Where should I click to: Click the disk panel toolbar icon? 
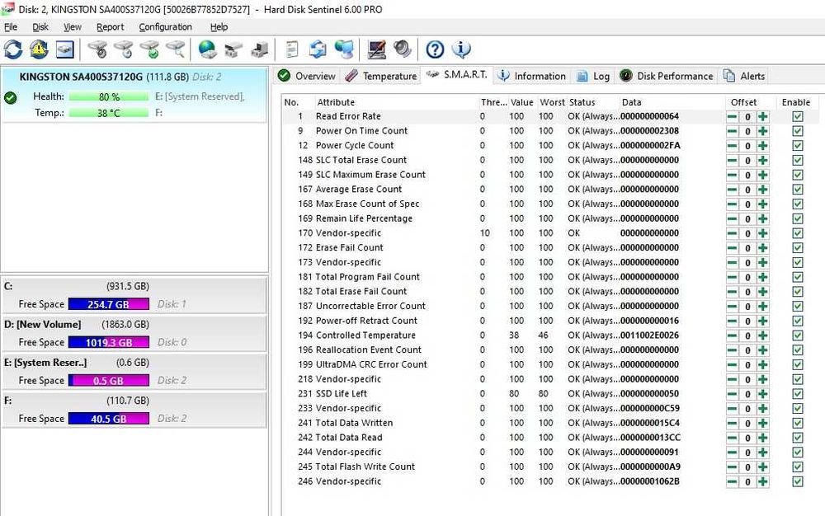[x=64, y=50]
